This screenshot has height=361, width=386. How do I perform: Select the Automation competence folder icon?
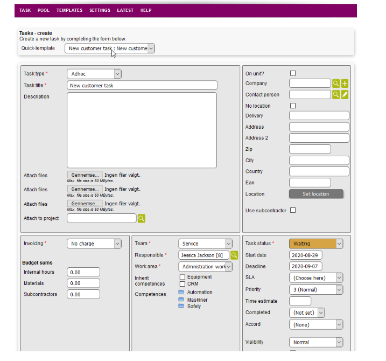pyautogui.click(x=181, y=292)
